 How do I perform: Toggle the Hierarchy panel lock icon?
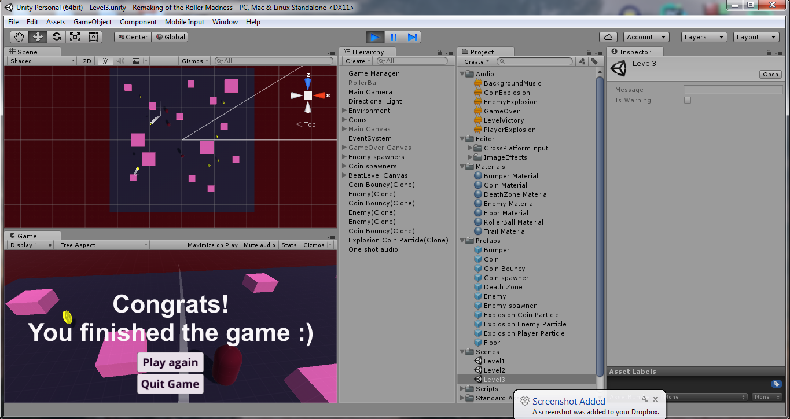[x=439, y=52]
